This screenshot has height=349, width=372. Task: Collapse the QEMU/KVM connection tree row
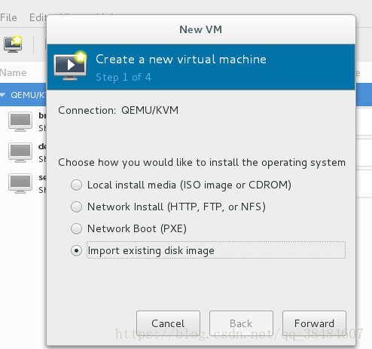coord(3,95)
